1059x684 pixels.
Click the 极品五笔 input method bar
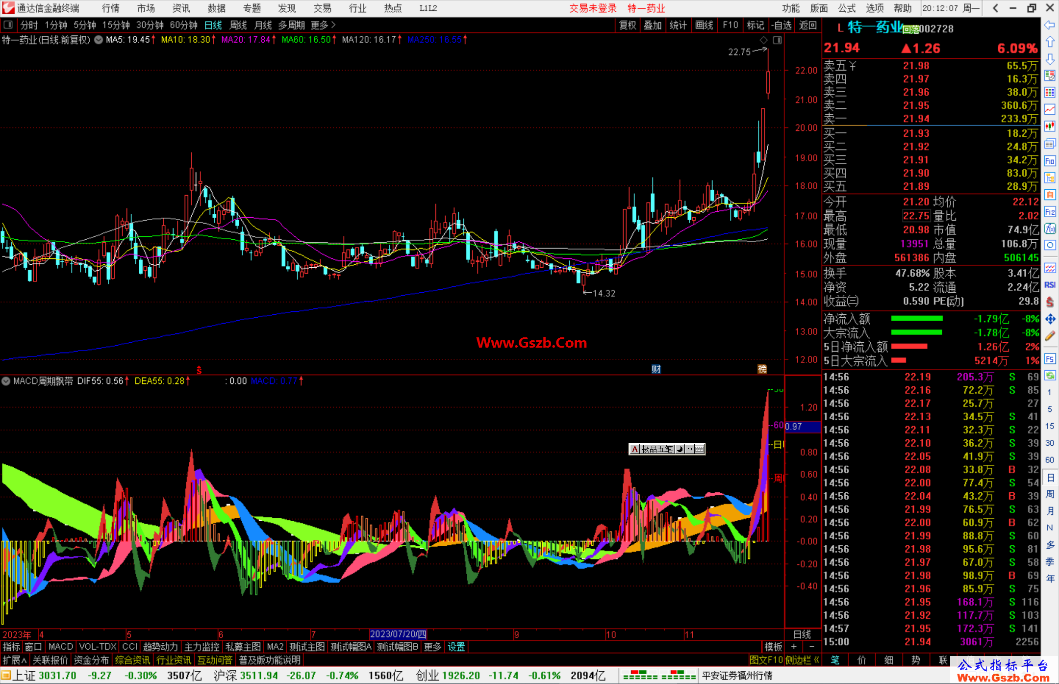point(667,449)
